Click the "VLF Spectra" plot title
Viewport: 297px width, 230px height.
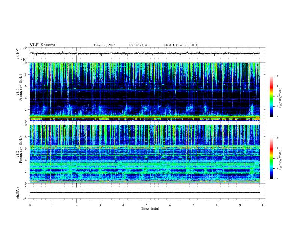(x=42, y=45)
